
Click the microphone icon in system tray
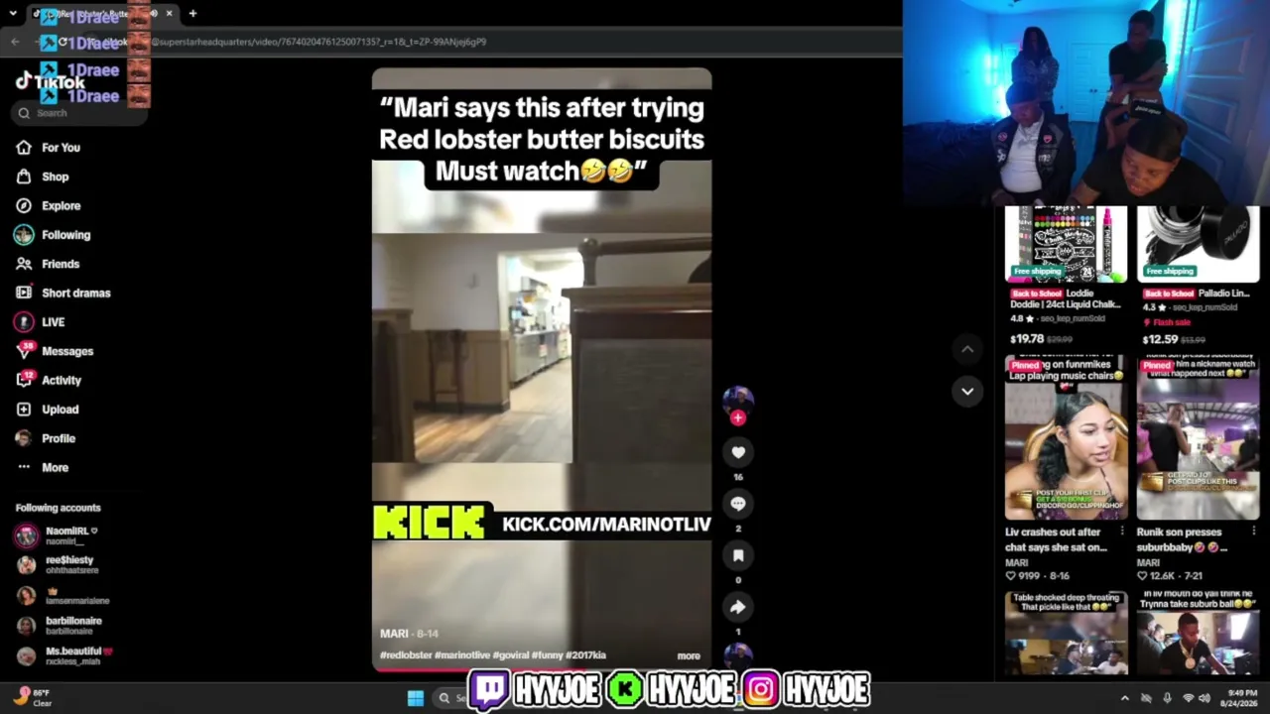pos(1167,698)
